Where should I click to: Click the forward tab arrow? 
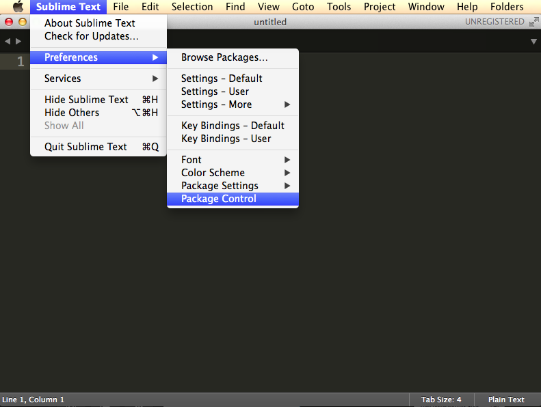click(18, 42)
